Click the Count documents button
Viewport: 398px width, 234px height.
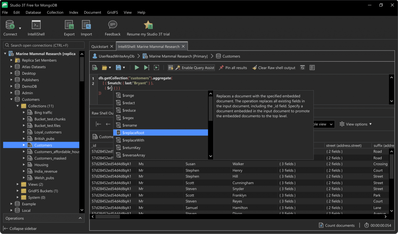tap(337, 225)
